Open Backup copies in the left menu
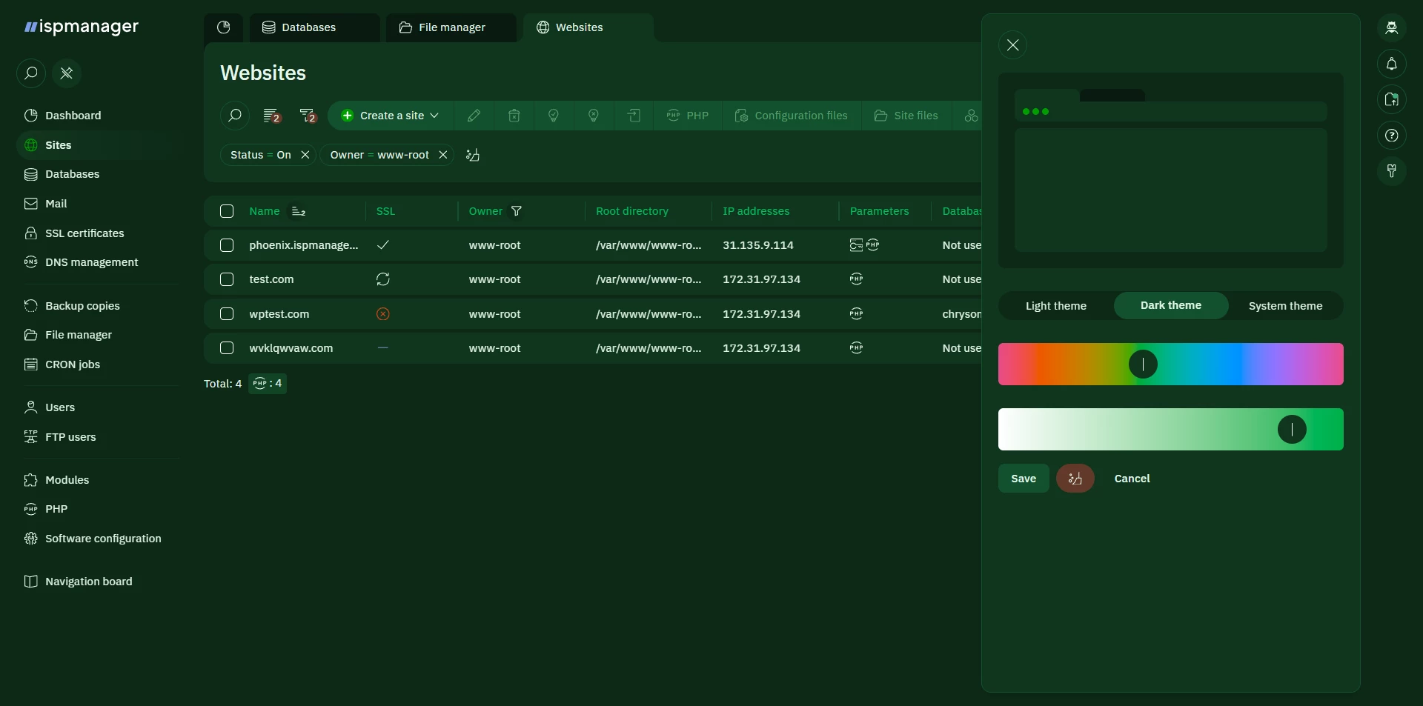Image resolution: width=1423 pixels, height=706 pixels. point(82,305)
